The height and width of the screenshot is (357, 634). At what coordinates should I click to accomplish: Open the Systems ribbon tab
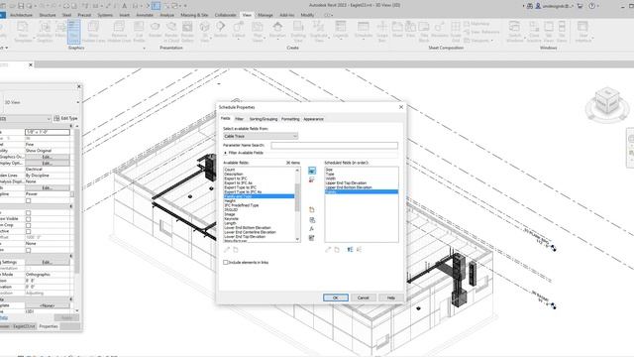105,15
